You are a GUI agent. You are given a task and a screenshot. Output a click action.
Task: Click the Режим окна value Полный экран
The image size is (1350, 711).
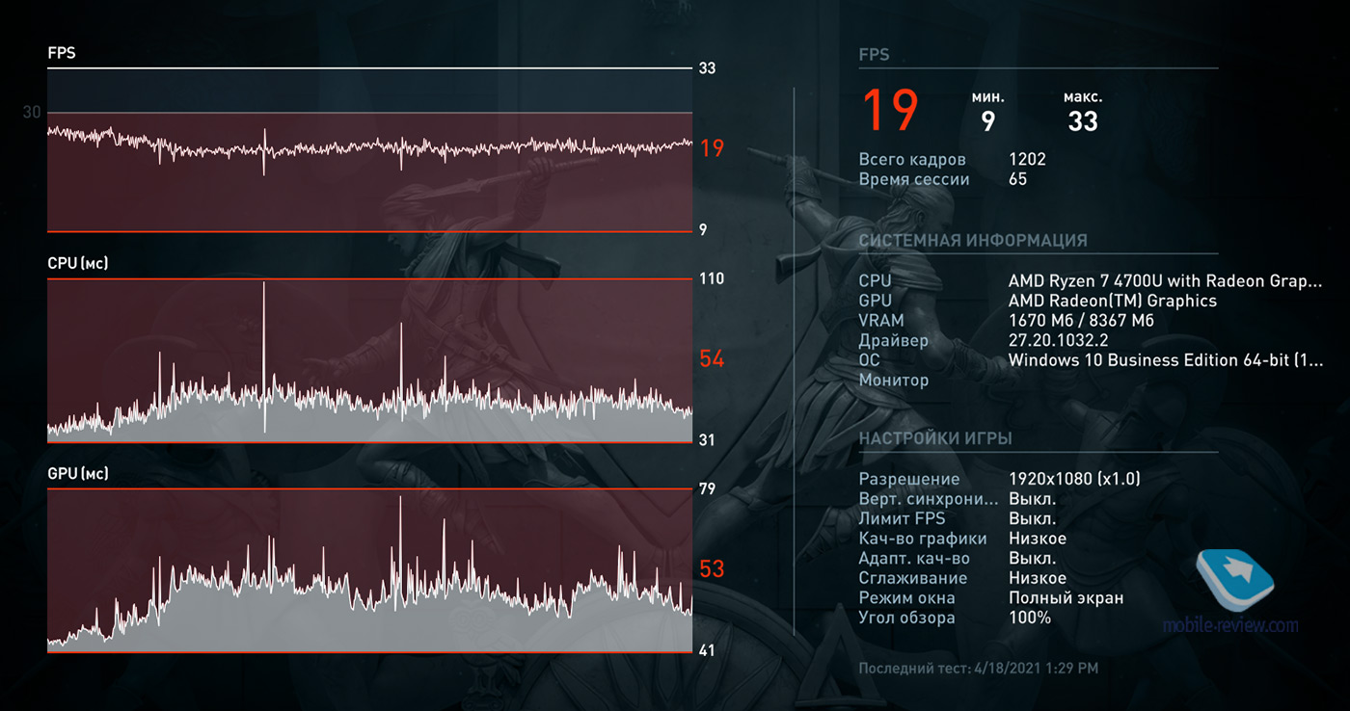[x=1066, y=598]
